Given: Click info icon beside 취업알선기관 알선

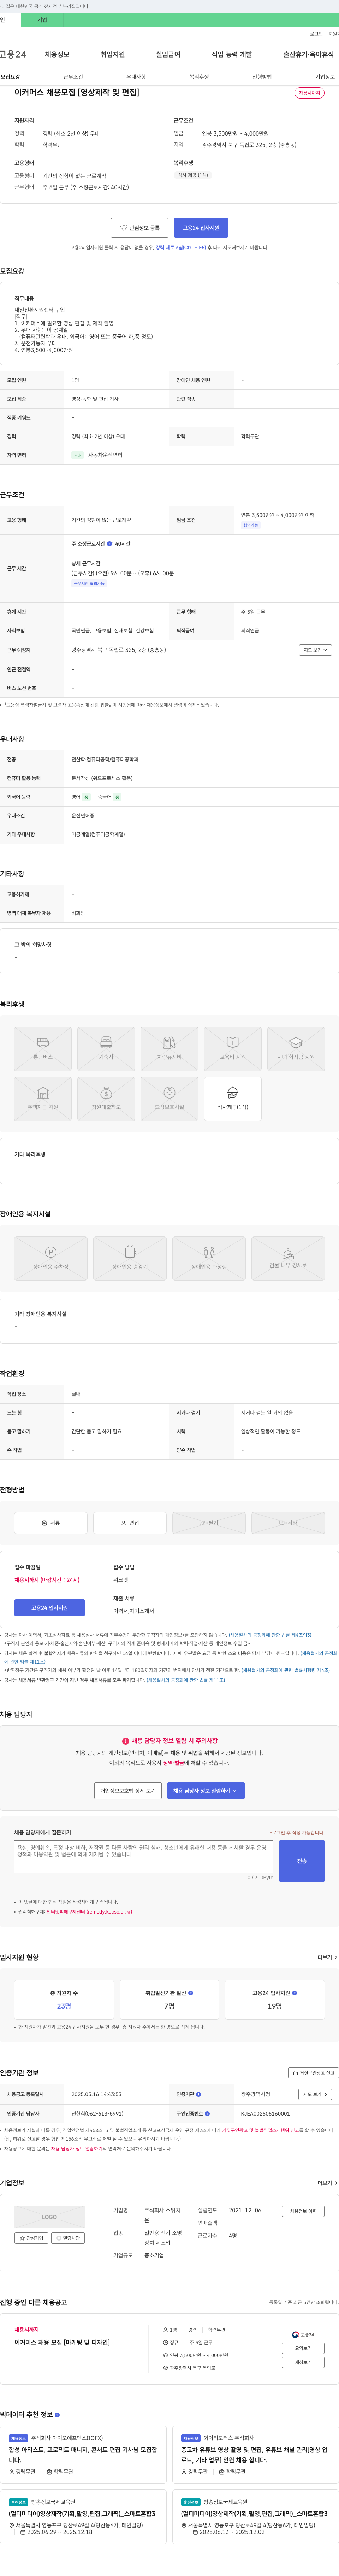Looking at the screenshot, I should pos(191,1993).
